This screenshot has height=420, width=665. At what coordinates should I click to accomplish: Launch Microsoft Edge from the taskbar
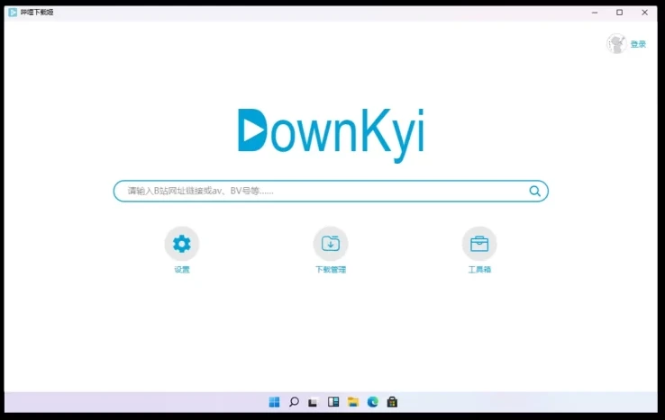pyautogui.click(x=373, y=402)
